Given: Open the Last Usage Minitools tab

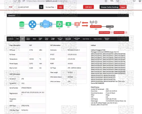Looking at the screenshot, I should 68,39.
